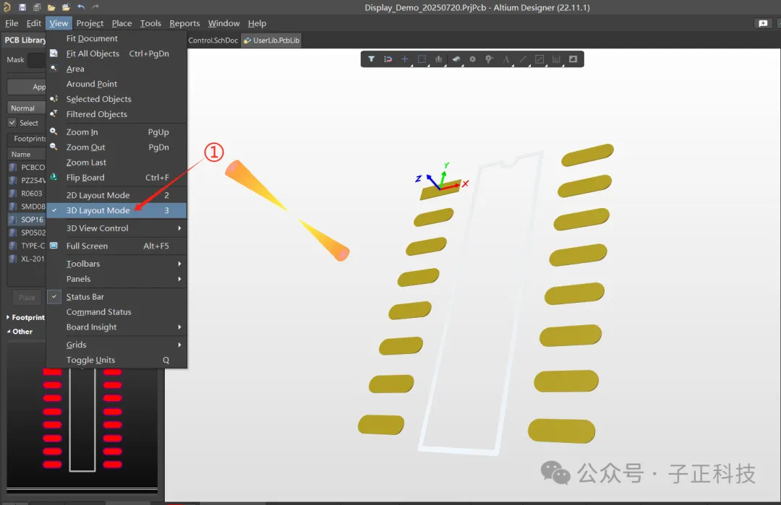Select the dashed rectangle selection tool
The width and height of the screenshot is (781, 505).
click(422, 59)
